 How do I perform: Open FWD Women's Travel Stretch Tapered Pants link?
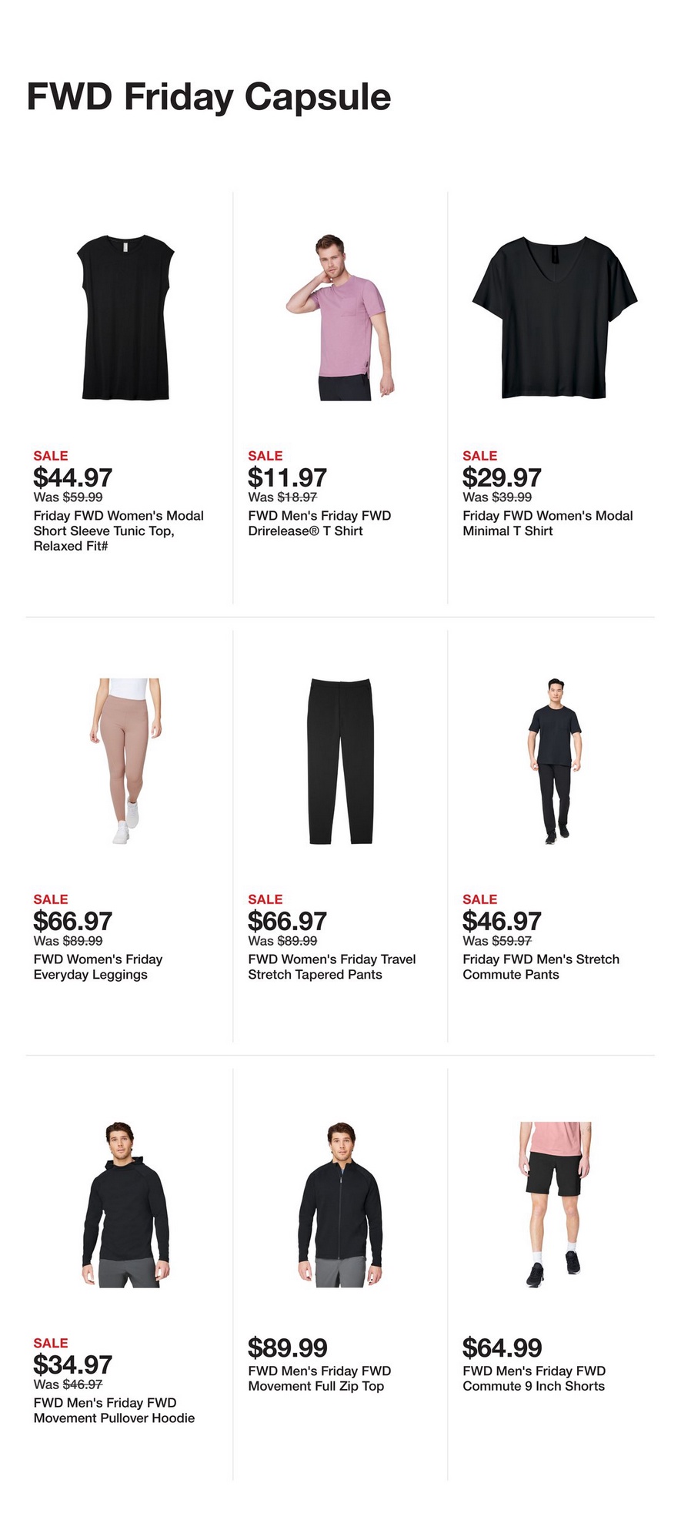(332, 966)
